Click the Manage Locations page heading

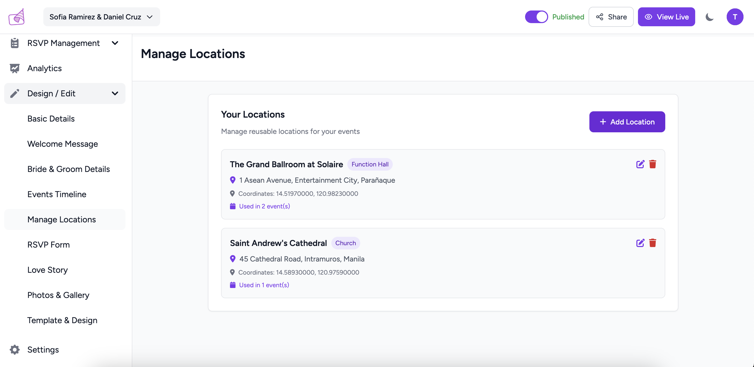[x=193, y=54]
